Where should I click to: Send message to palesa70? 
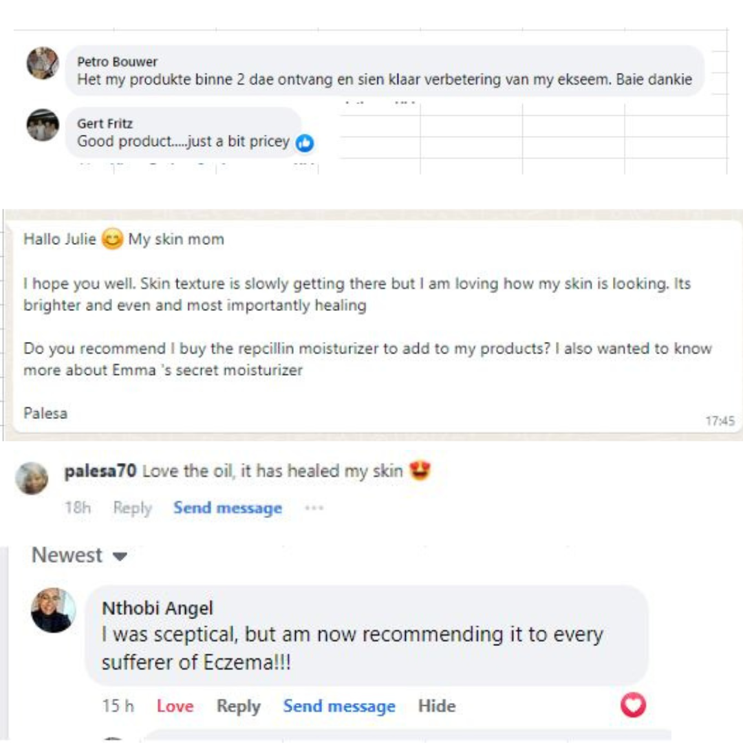click(x=228, y=508)
